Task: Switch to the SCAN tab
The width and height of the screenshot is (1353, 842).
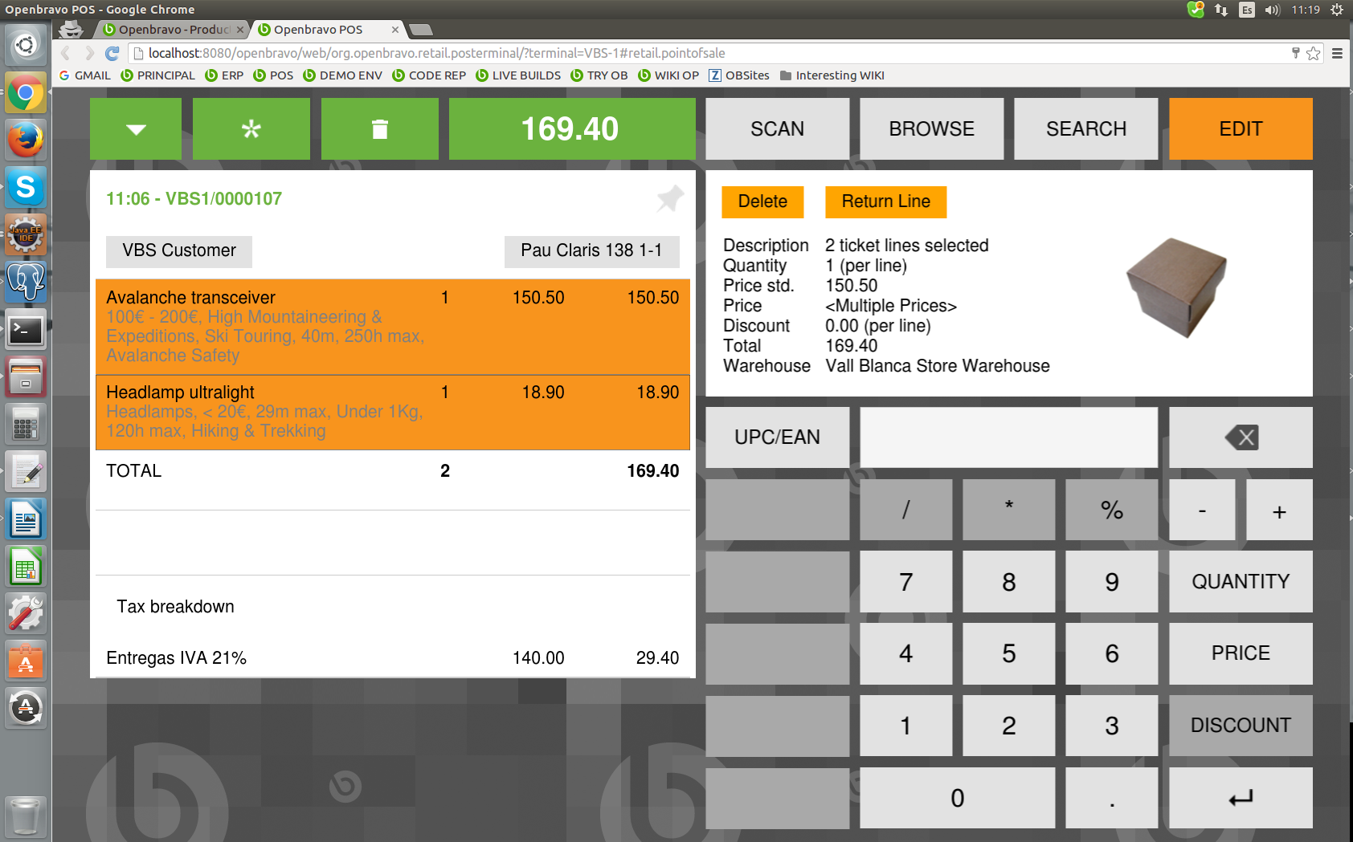Action: pyautogui.click(x=777, y=129)
